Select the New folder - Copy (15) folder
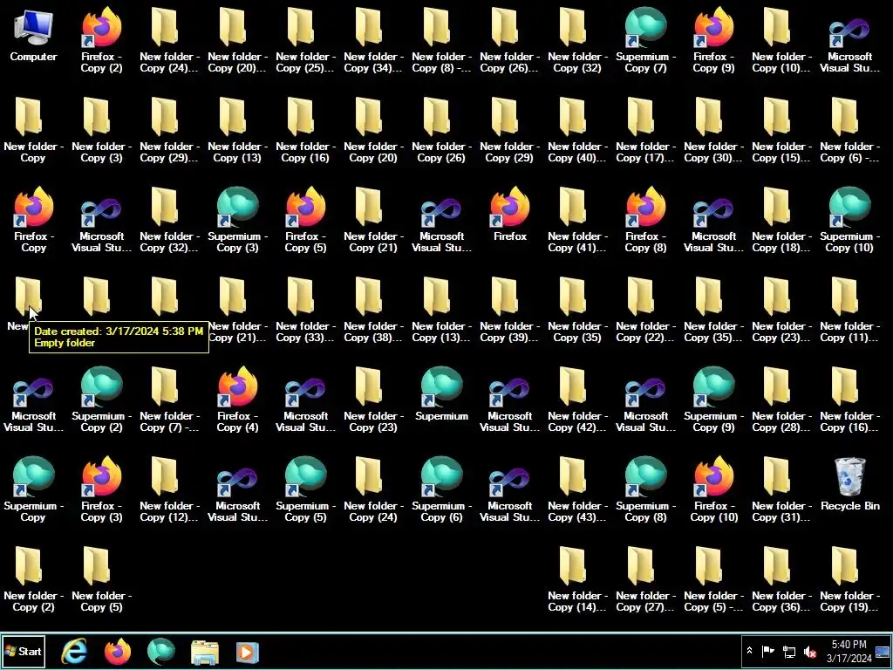 click(781, 133)
